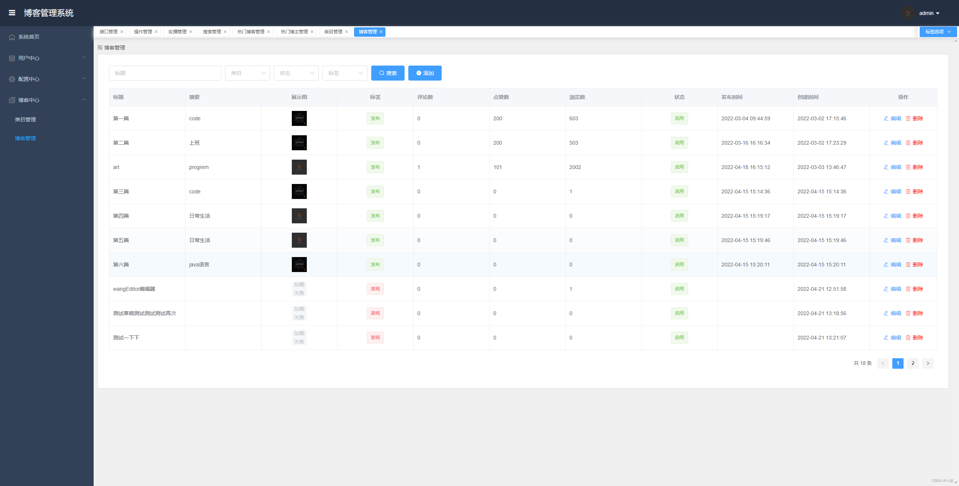Click the trash icon for 第二篇
The height and width of the screenshot is (486, 959).
coord(908,143)
